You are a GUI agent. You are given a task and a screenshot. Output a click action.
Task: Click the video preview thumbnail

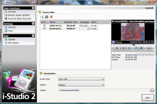point(133,32)
